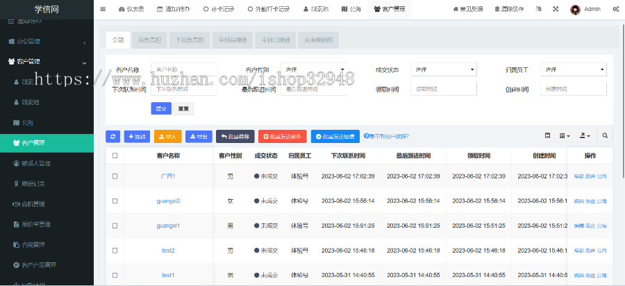Switch to the 公海 tab in the top bar
Viewport: 625px width, 286px height.
[x=351, y=9]
